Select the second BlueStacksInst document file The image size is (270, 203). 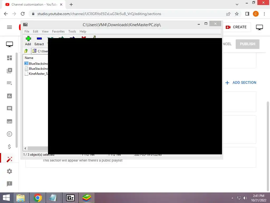pos(36,68)
